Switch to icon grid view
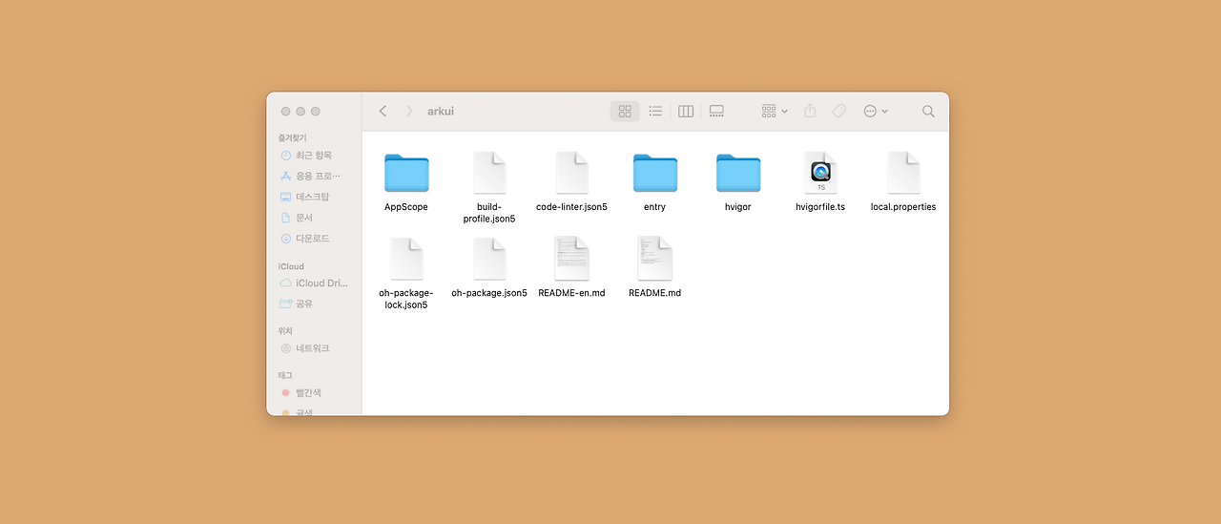Image resolution: width=1221 pixels, height=524 pixels. [x=625, y=111]
